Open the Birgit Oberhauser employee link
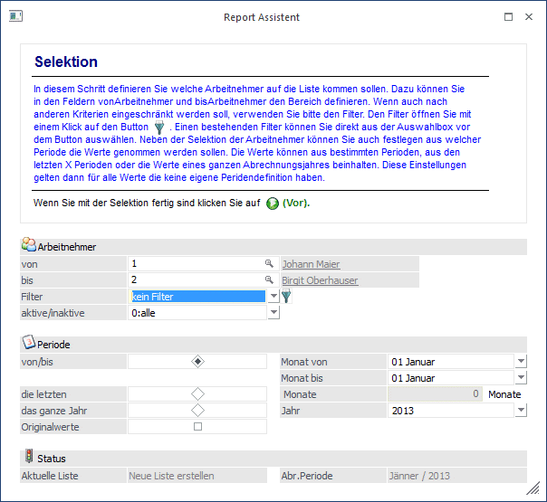Screen dimensions: 547x502 pos(320,280)
